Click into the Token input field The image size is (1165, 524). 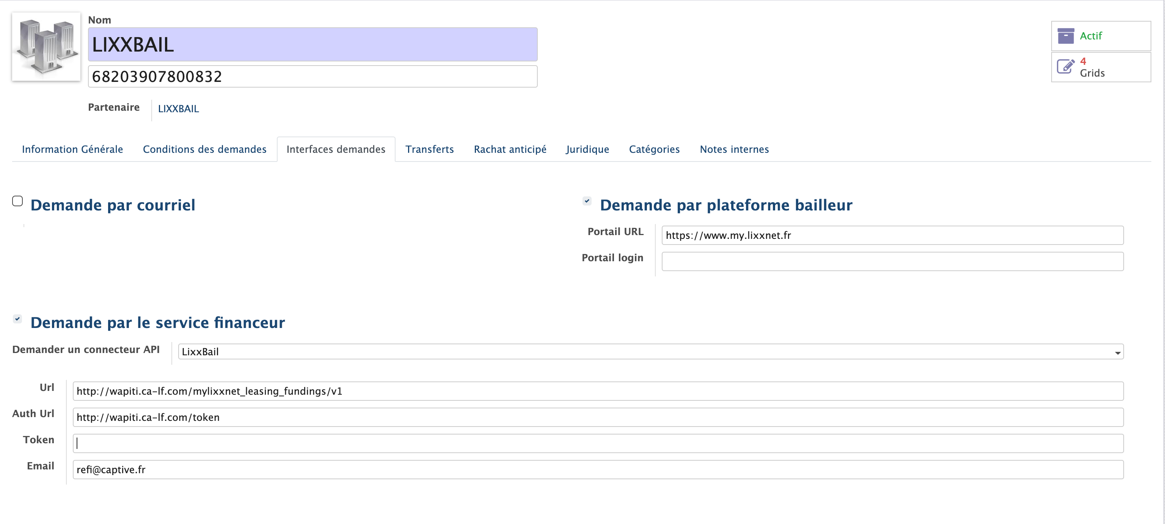point(598,444)
